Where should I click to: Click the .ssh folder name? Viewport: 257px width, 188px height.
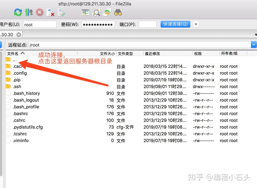[17, 86]
